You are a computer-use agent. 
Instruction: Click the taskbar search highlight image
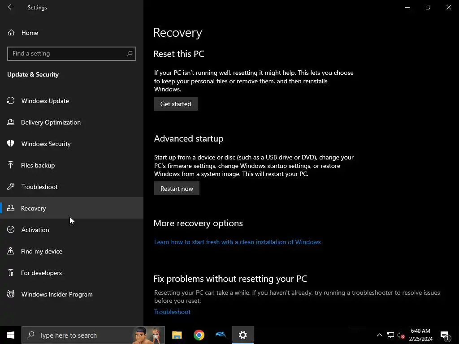pyautogui.click(x=148, y=335)
